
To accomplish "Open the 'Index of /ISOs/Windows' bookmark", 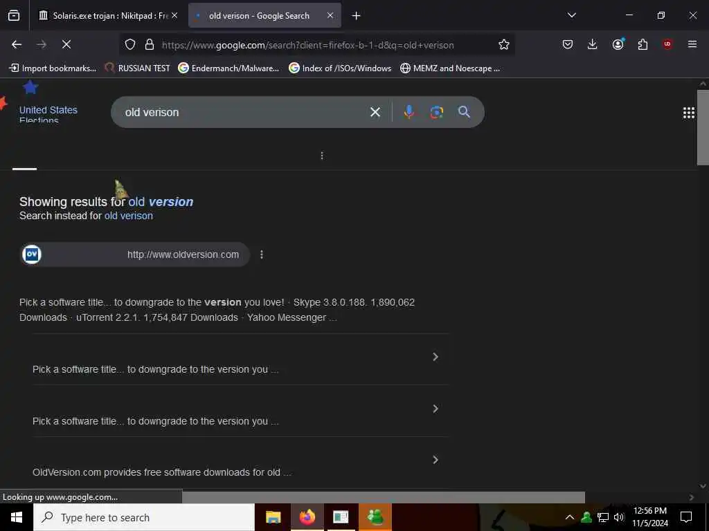I will tap(340, 68).
